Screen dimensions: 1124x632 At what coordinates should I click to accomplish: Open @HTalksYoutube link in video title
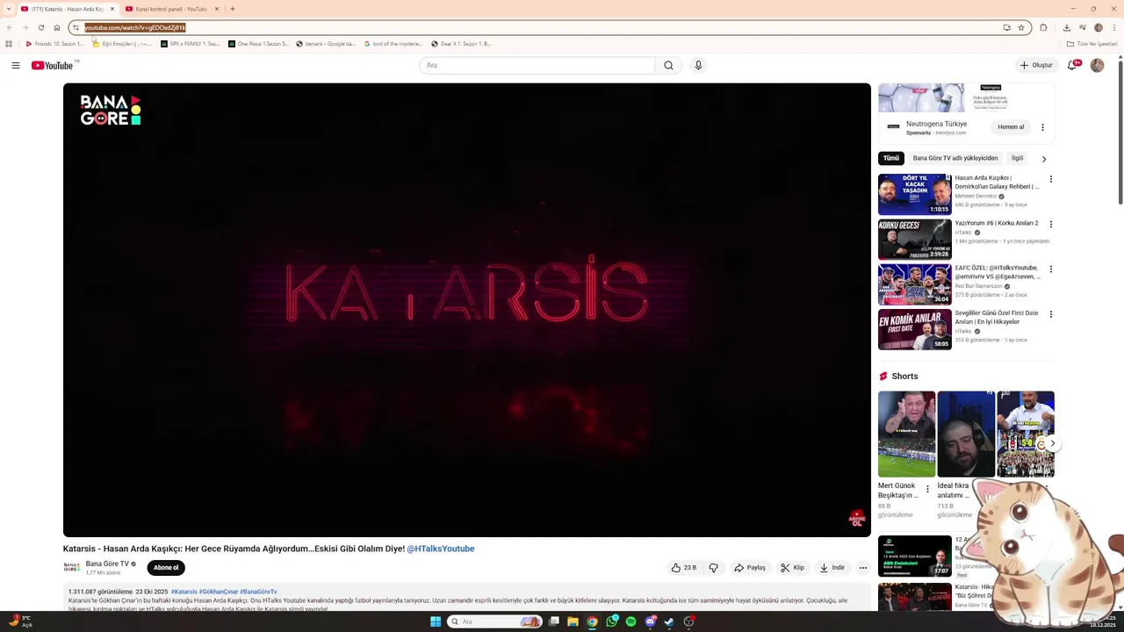point(440,549)
